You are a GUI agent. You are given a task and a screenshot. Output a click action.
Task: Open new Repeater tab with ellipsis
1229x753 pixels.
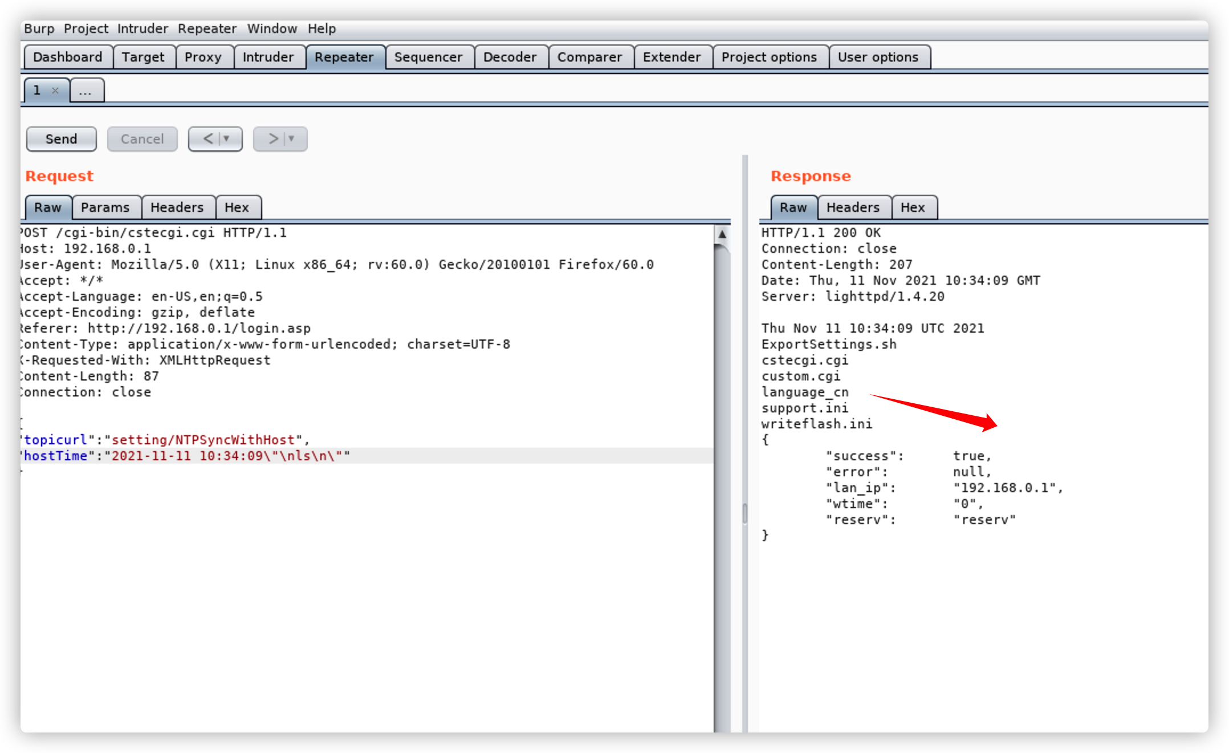pos(86,91)
